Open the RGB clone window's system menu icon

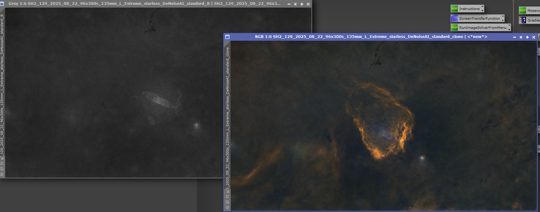coord(227,37)
